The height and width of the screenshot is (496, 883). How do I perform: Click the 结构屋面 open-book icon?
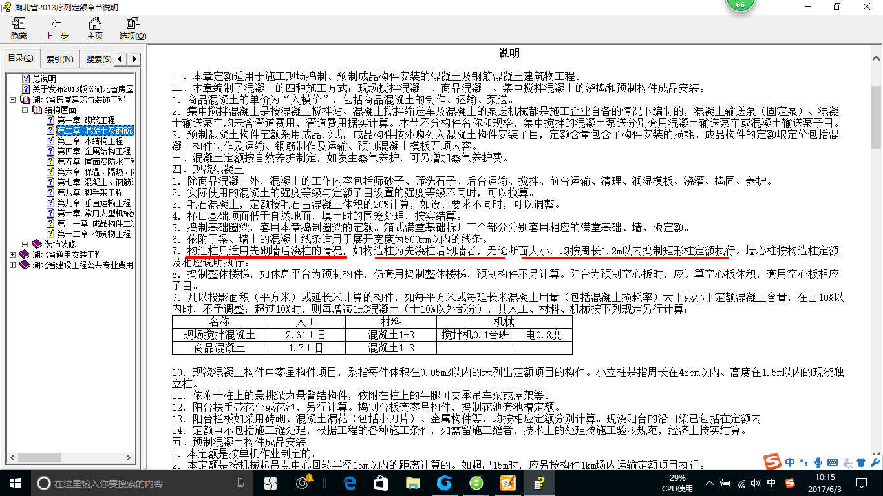click(37, 110)
